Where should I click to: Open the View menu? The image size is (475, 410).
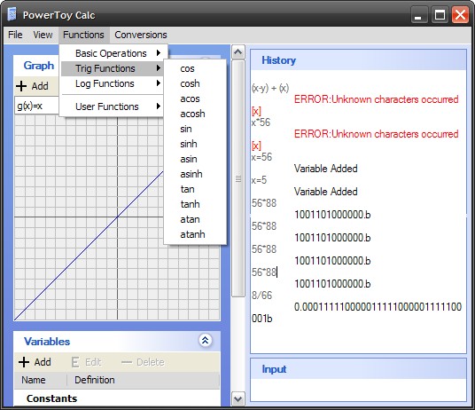click(x=43, y=35)
